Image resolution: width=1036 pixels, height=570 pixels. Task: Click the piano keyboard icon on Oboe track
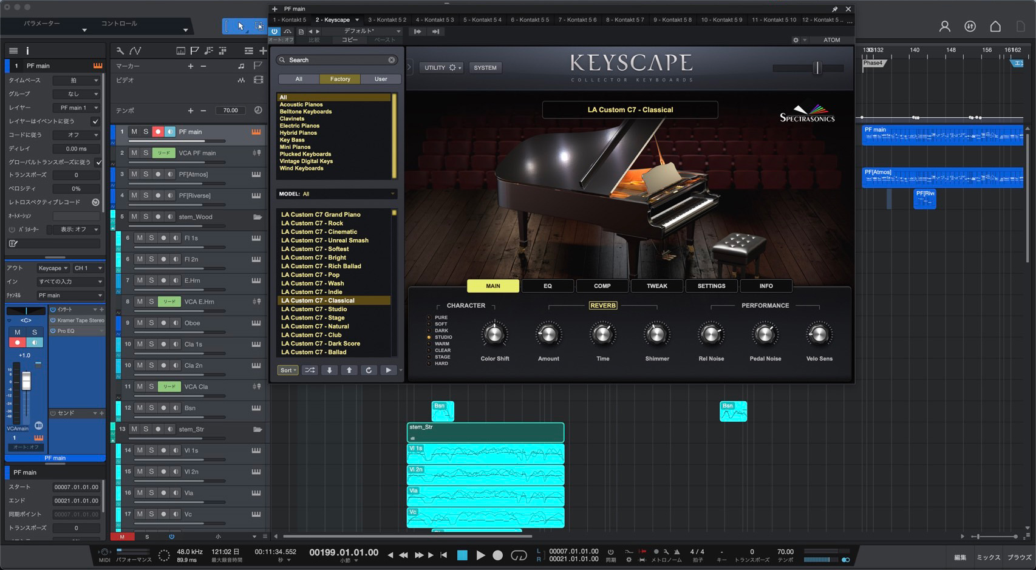(x=256, y=323)
